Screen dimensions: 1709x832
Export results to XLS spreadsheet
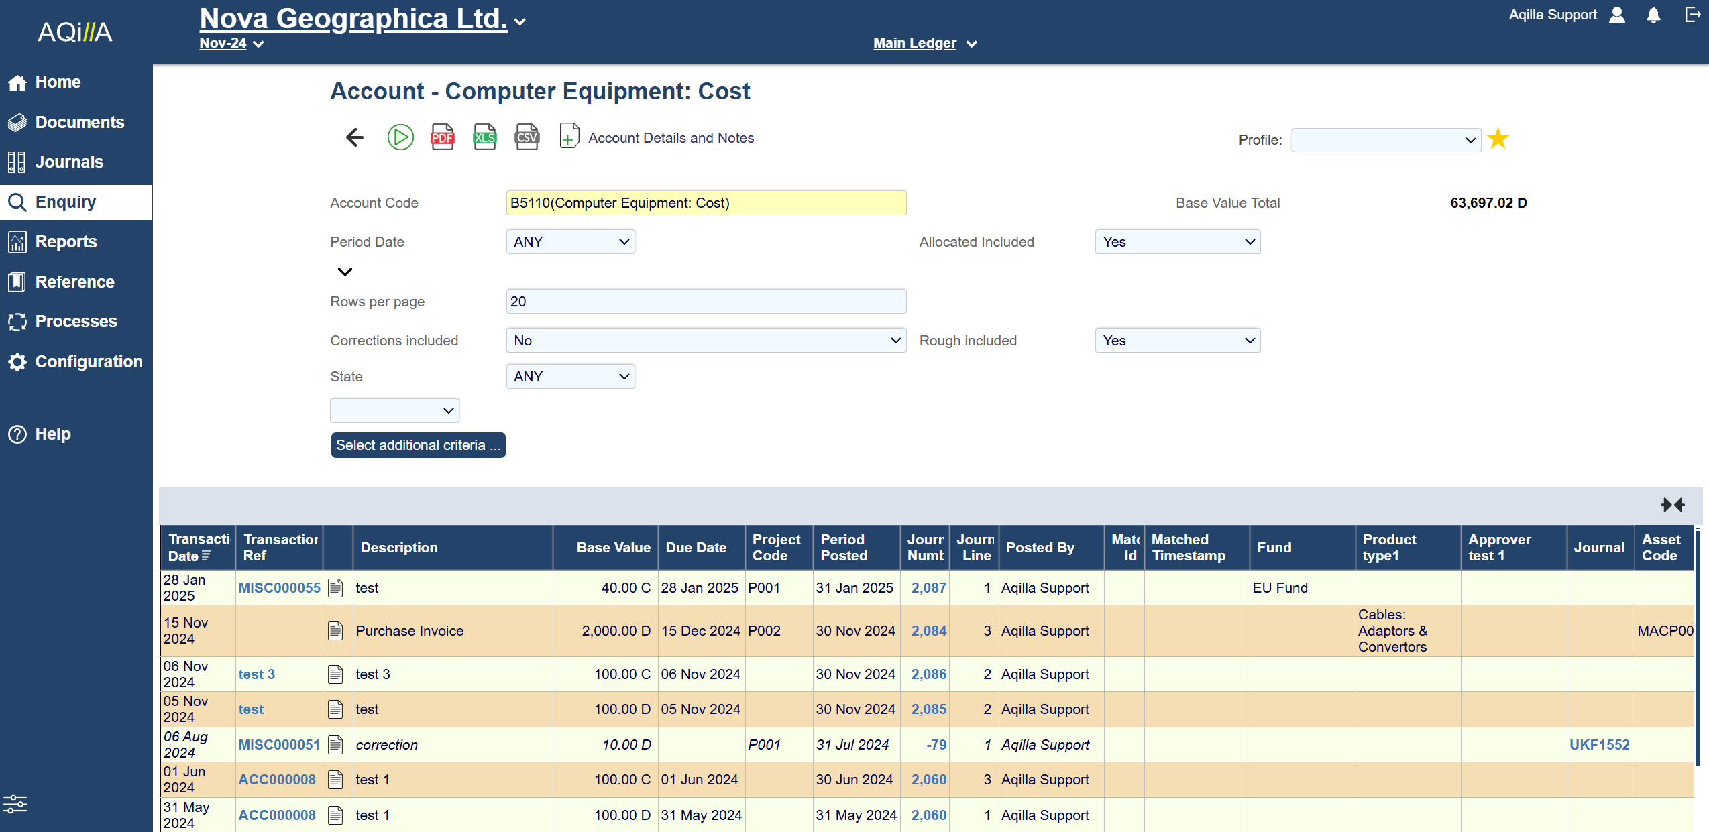484,137
